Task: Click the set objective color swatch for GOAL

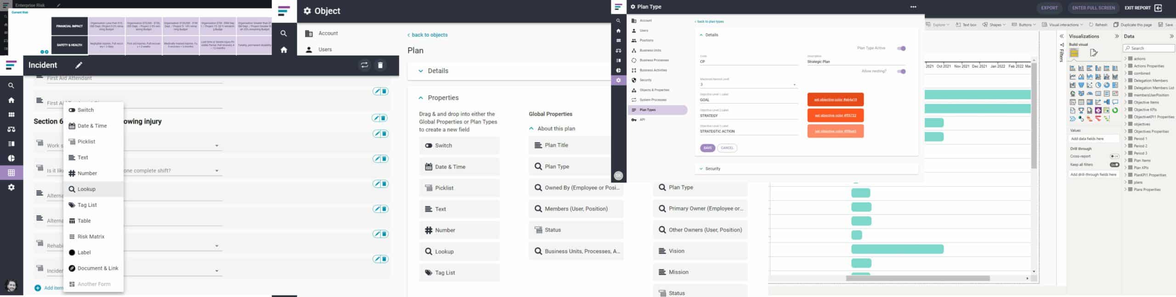Action: pos(835,100)
